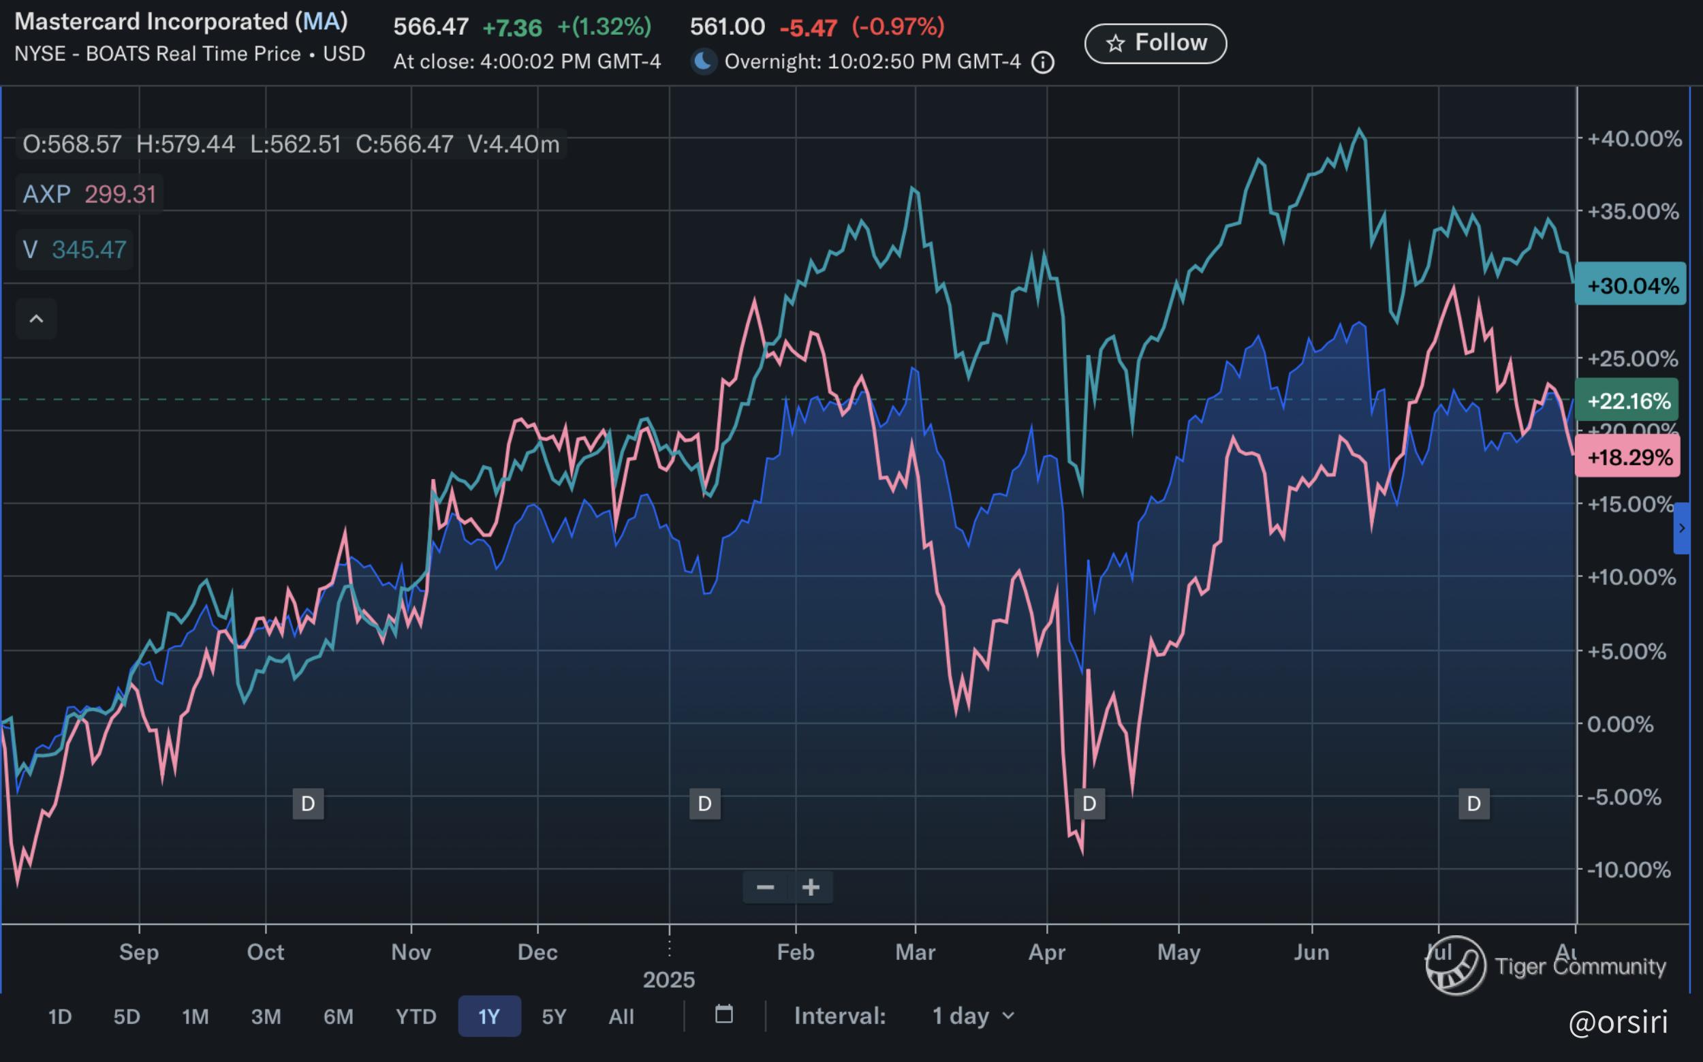Follow Mastercard with the Follow button
1703x1062 pixels.
coord(1155,44)
